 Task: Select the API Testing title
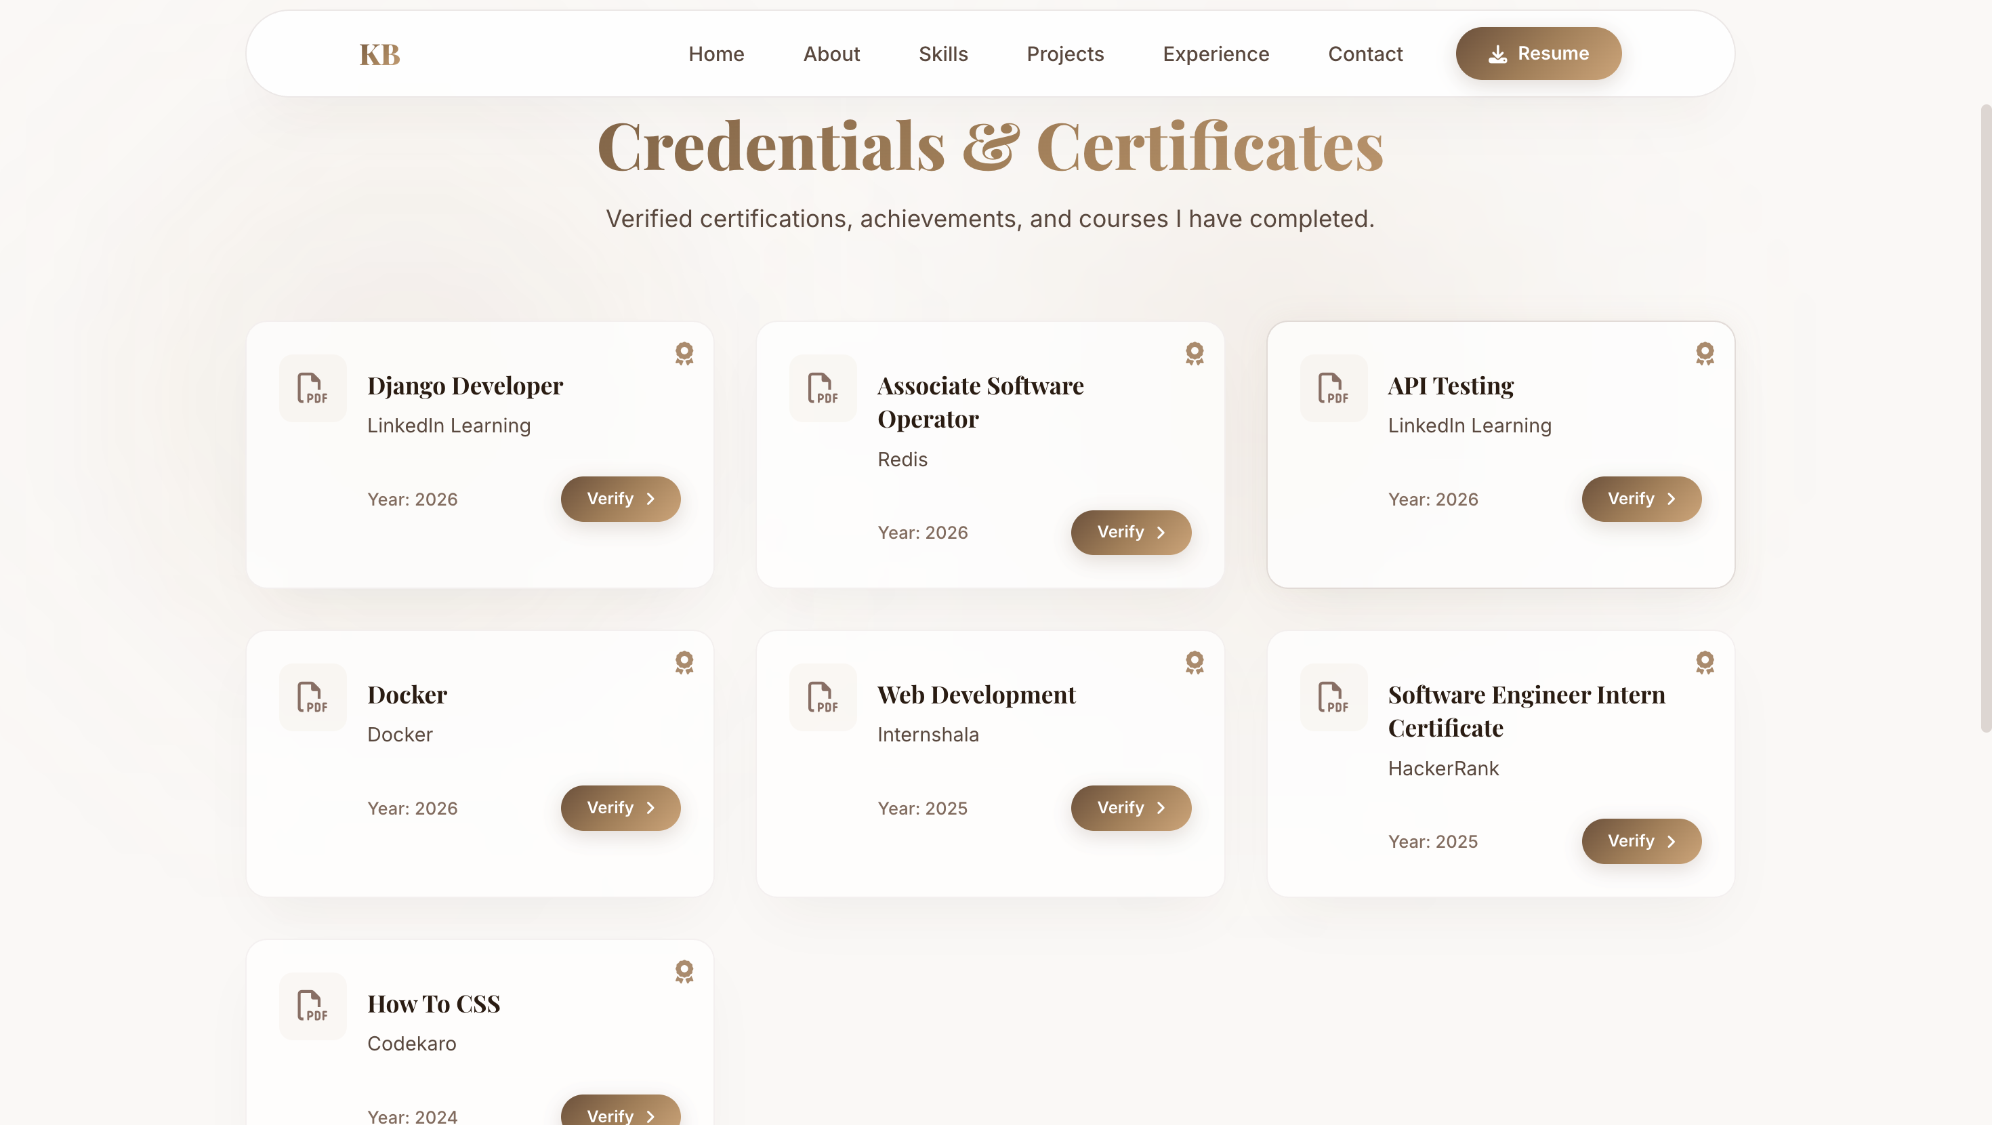coord(1451,386)
